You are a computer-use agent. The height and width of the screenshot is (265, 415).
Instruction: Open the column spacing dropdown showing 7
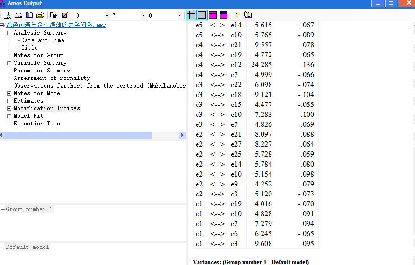point(143,15)
